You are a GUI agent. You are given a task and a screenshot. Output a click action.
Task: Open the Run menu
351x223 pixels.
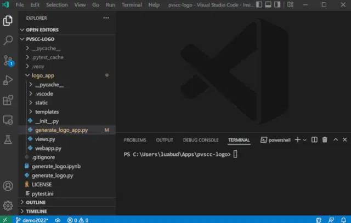pos(110,5)
